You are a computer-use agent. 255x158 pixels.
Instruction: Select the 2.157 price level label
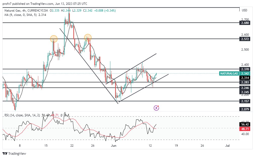click(x=245, y=101)
